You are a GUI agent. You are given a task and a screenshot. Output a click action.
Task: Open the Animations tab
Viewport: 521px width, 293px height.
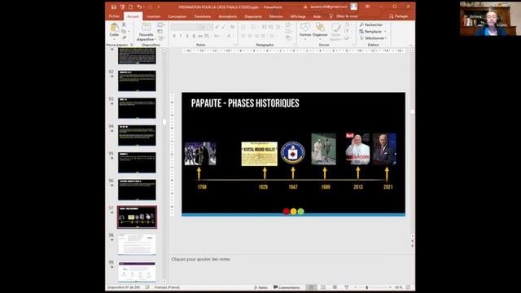pyautogui.click(x=228, y=16)
